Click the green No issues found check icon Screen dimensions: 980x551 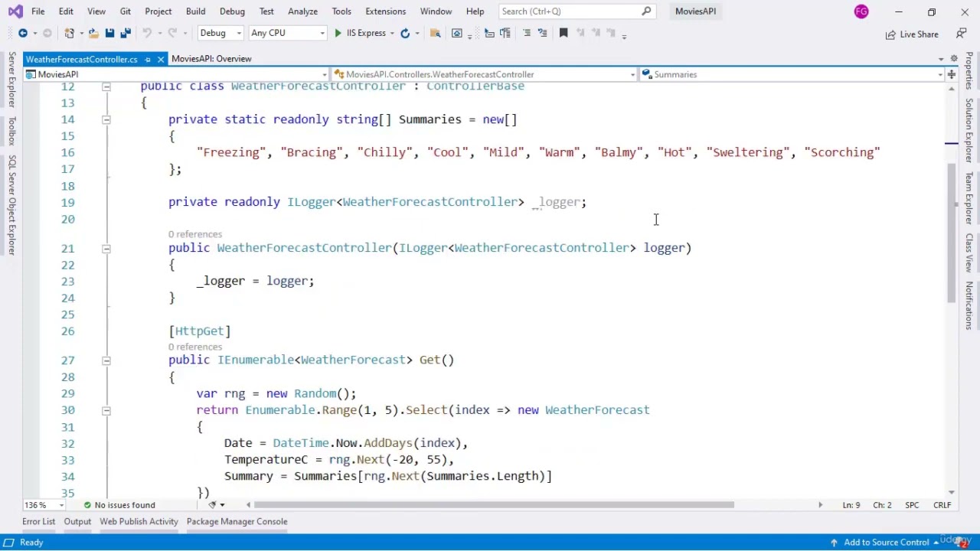click(87, 505)
